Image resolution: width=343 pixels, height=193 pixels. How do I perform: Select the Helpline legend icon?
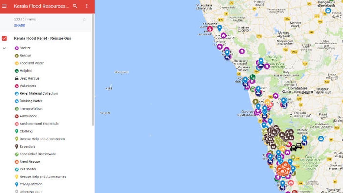17,70
